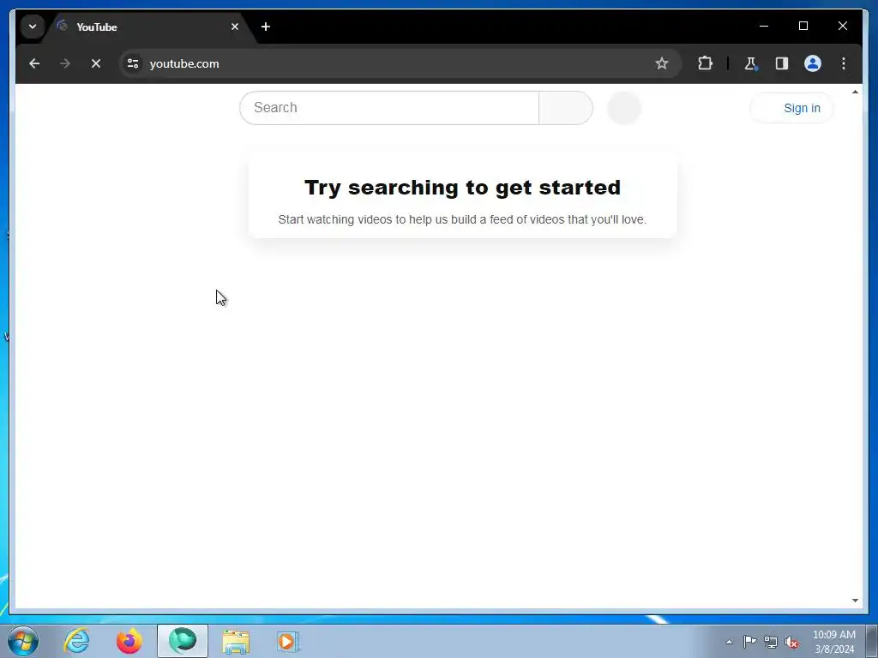Click Show desktop button at taskbar end
This screenshot has height=658, width=878.
[x=872, y=641]
